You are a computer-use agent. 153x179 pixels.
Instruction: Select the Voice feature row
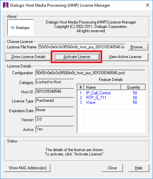click(x=111, y=102)
